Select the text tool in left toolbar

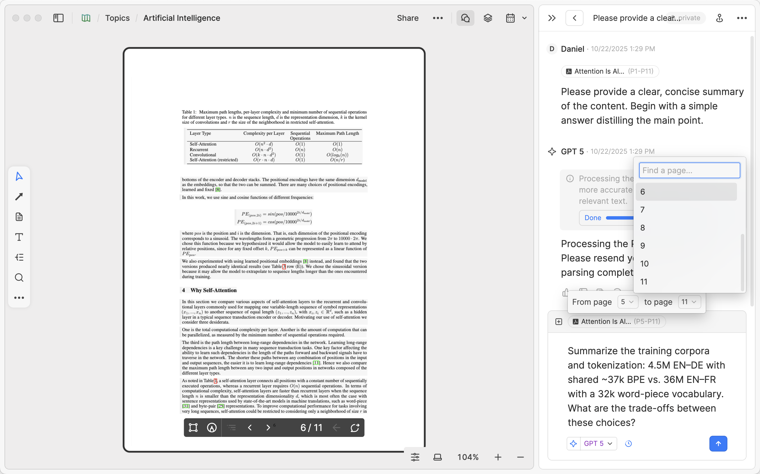click(x=19, y=237)
